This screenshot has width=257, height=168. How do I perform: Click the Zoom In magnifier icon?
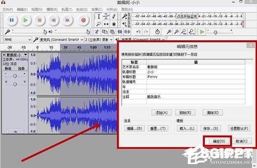[x=169, y=32]
